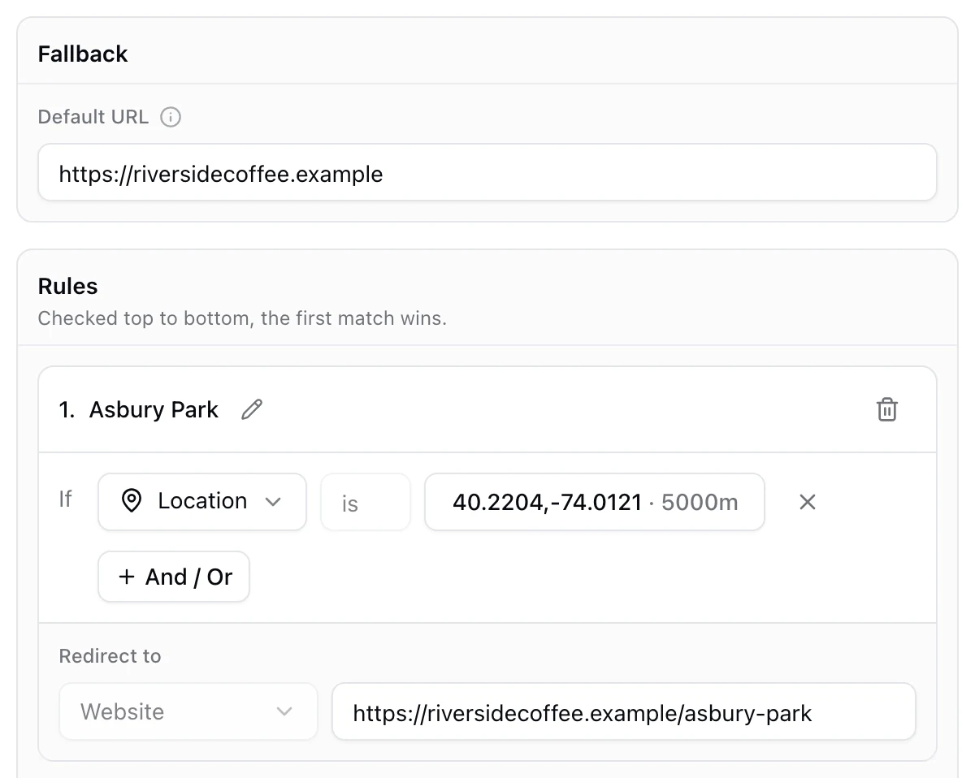Click the "1. Asbury Park" rule title
The image size is (975, 778).
(x=139, y=409)
